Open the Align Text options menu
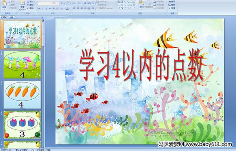 coord(103,5)
